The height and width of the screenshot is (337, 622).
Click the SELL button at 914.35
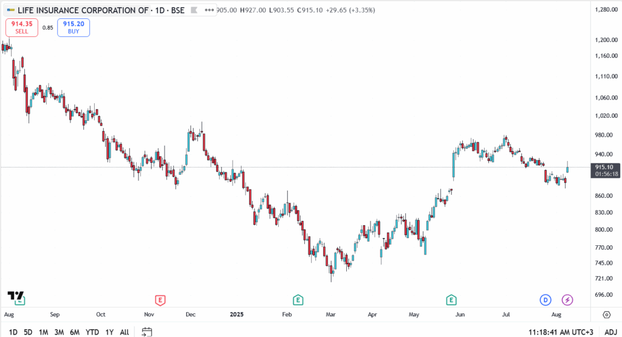point(22,27)
